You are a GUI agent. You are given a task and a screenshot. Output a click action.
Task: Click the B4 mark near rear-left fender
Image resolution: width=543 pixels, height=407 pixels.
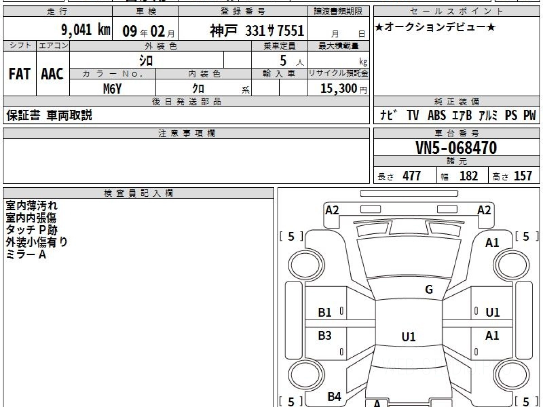pos(334,397)
